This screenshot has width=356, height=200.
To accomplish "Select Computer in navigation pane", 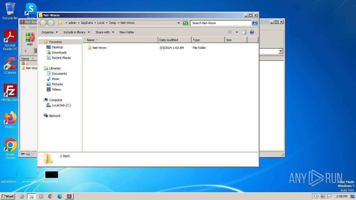I will point(56,100).
